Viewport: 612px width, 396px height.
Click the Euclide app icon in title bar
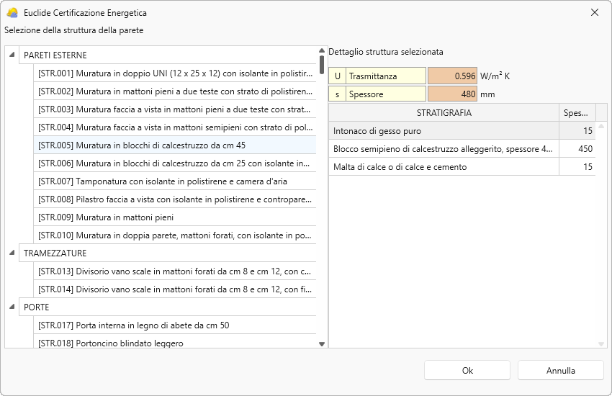[x=12, y=12]
